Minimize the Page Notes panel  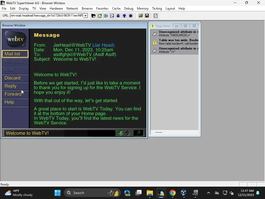[x=176, y=26]
